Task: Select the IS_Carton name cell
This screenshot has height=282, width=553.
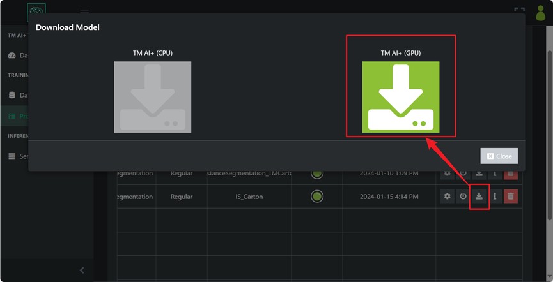Action: coord(249,197)
